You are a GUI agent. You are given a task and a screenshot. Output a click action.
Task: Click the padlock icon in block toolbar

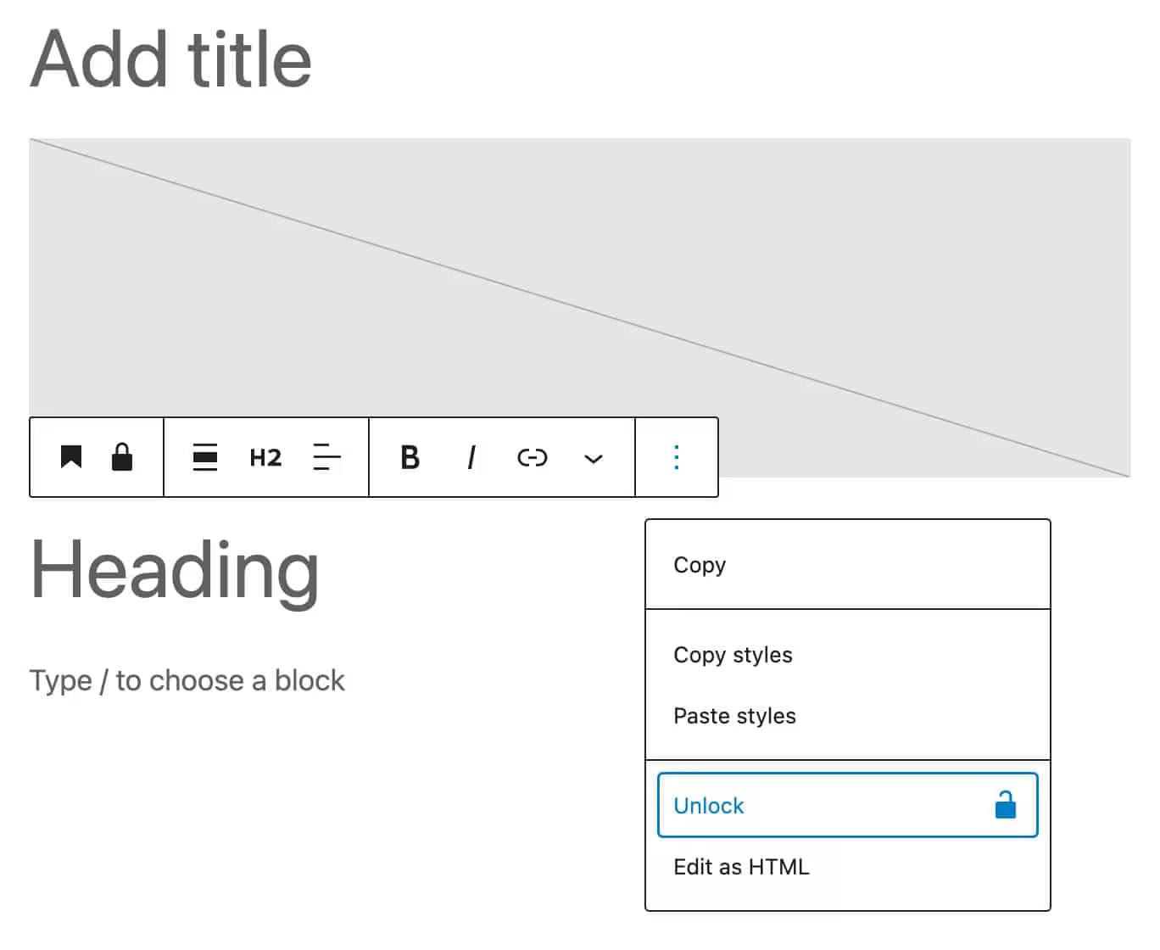(x=122, y=457)
